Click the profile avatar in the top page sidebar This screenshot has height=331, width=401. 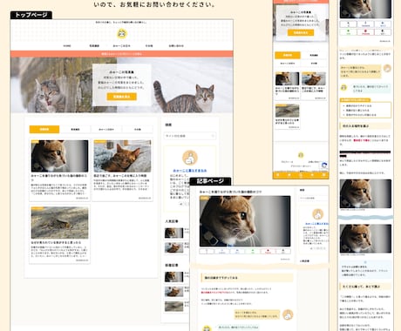pos(190,158)
